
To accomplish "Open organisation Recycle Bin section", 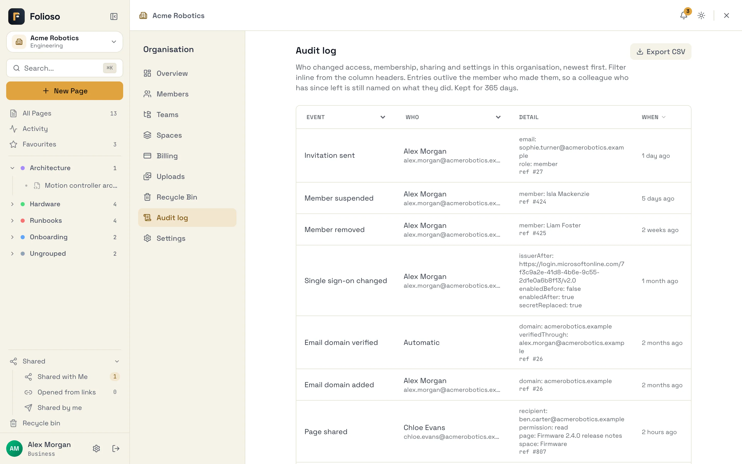I will (187, 197).
